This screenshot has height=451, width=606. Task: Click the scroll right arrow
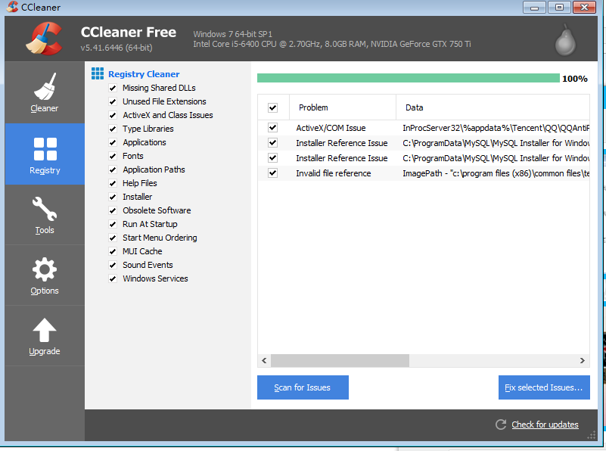point(582,360)
